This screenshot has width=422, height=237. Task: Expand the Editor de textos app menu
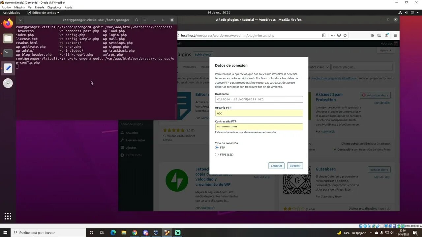(44, 13)
